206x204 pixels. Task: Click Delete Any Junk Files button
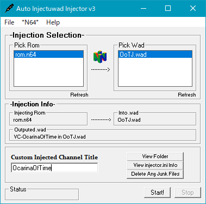[155, 174]
